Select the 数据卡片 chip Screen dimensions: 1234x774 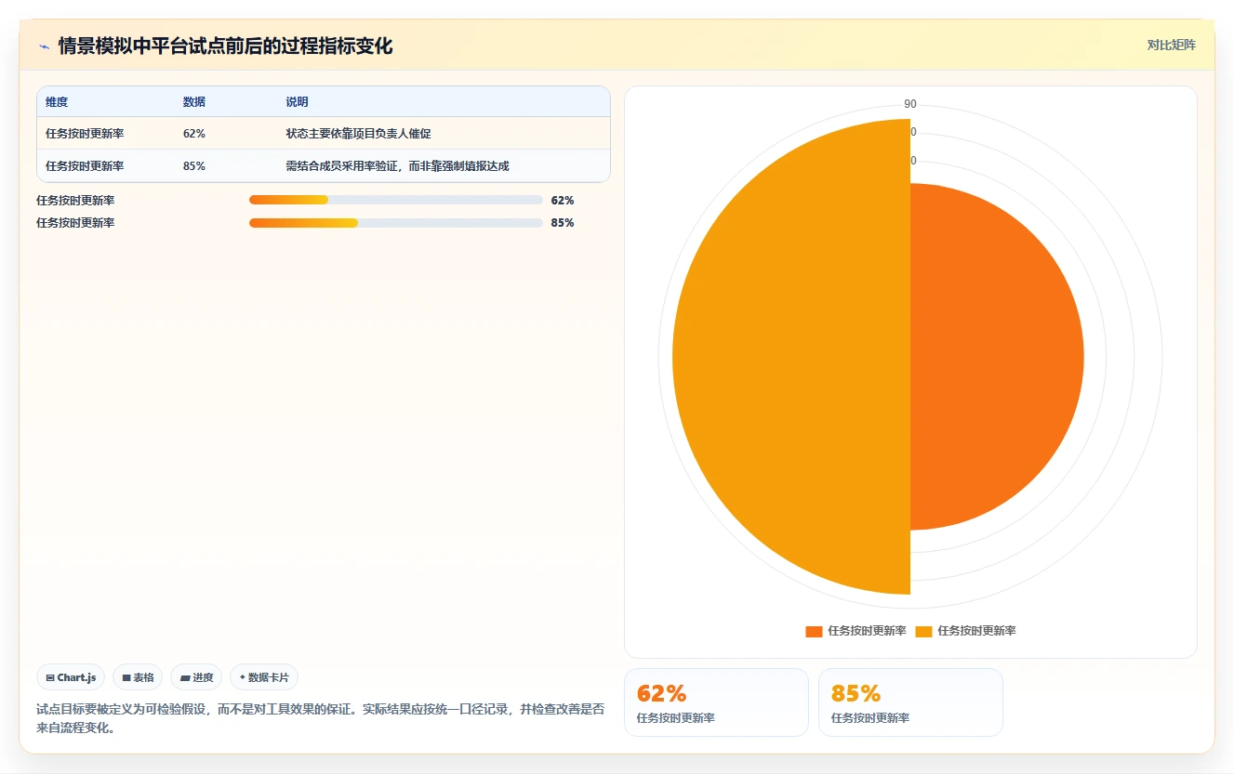[264, 677]
